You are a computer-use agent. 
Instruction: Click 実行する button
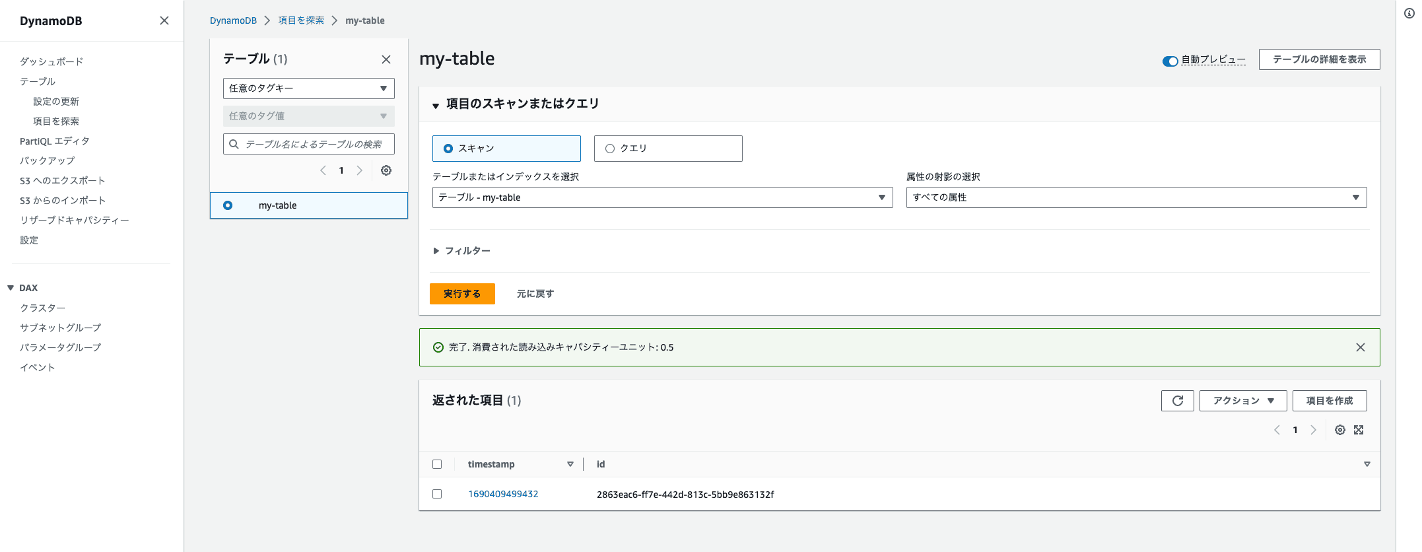pos(462,294)
